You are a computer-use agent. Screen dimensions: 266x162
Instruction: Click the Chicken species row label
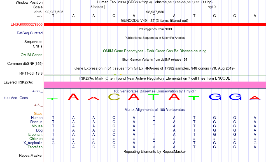tap(36, 139)
